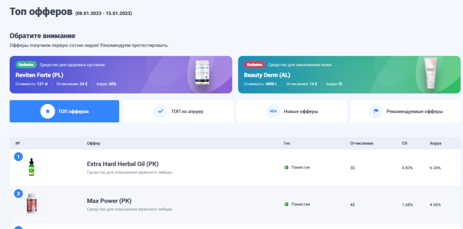Click the rank 1 number badge

pyautogui.click(x=18, y=157)
